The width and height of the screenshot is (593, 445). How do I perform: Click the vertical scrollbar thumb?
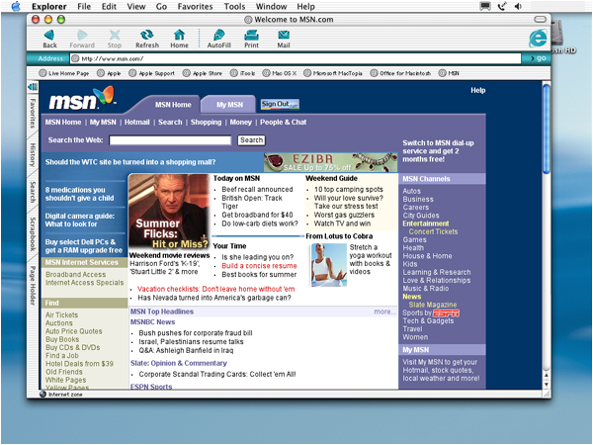coord(547,129)
